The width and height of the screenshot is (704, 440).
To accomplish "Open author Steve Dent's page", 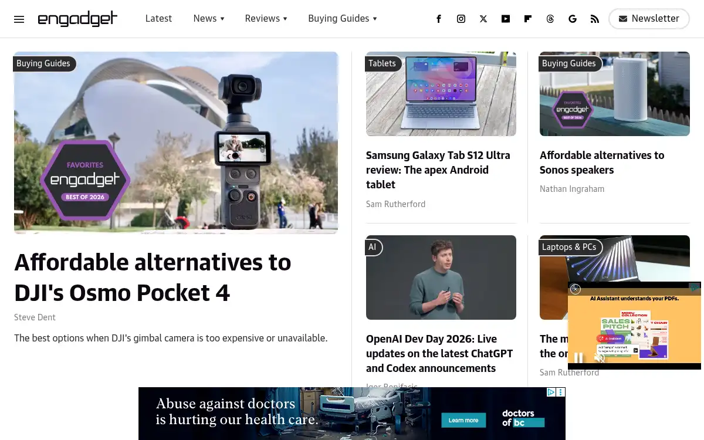I will click(35, 317).
